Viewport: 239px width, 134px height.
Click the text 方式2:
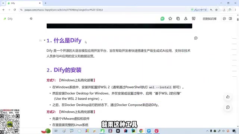pyautogui.click(x=51, y=112)
